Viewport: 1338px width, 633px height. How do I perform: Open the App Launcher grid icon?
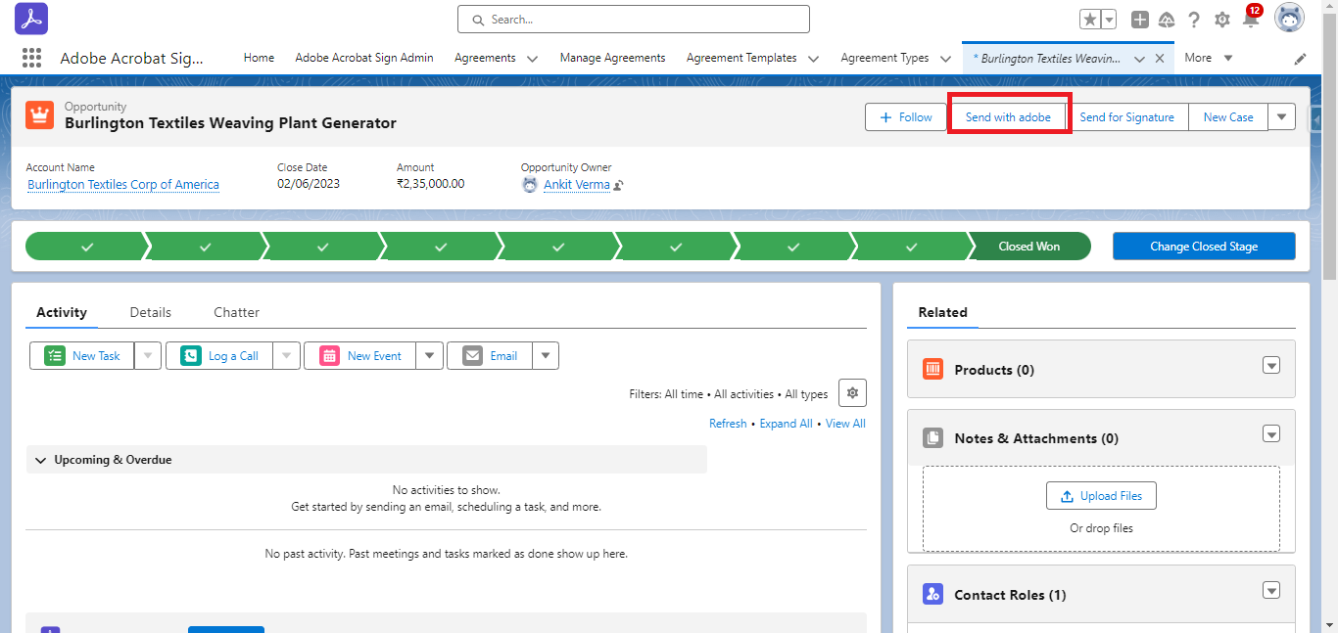click(x=31, y=58)
